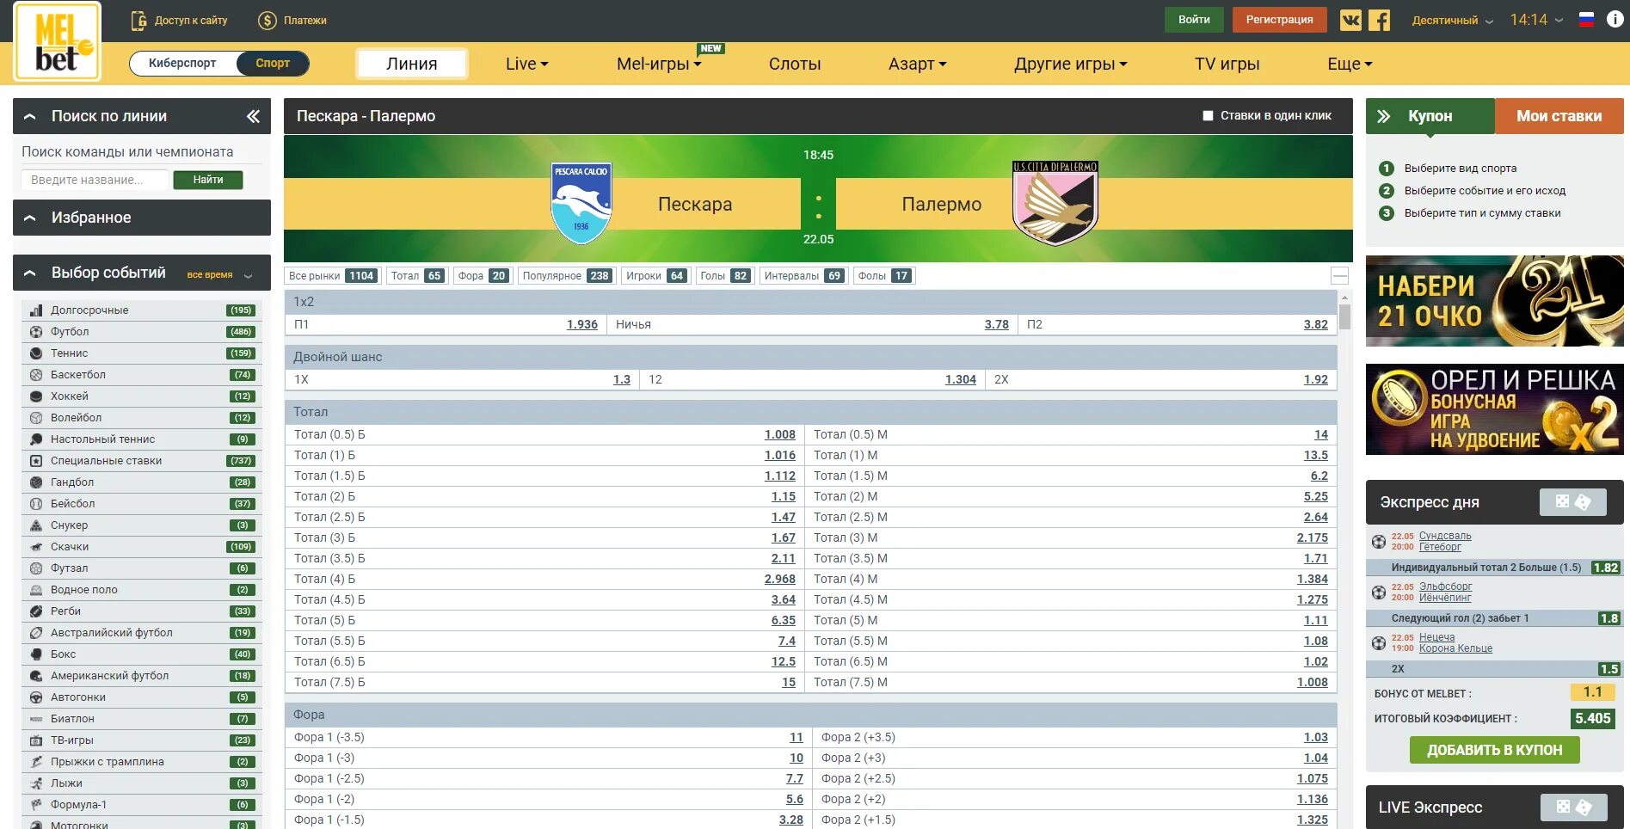Switch toggle to Киберспорт
Image resolution: width=1630 pixels, height=829 pixels.
pyautogui.click(x=182, y=63)
